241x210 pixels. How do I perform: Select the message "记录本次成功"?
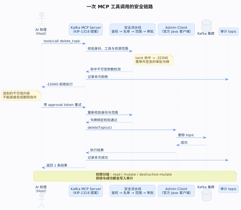(x=98, y=157)
